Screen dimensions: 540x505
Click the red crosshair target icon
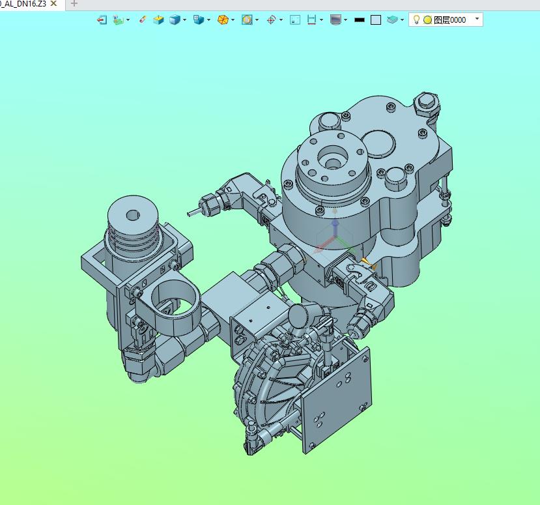click(272, 20)
